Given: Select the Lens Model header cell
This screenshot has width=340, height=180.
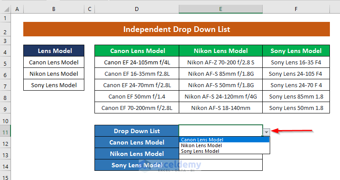Looking at the screenshot, I should pyautogui.click(x=54, y=51).
